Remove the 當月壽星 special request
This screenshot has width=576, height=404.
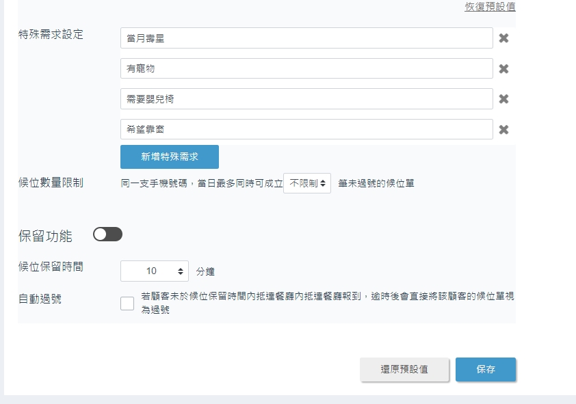click(x=503, y=38)
